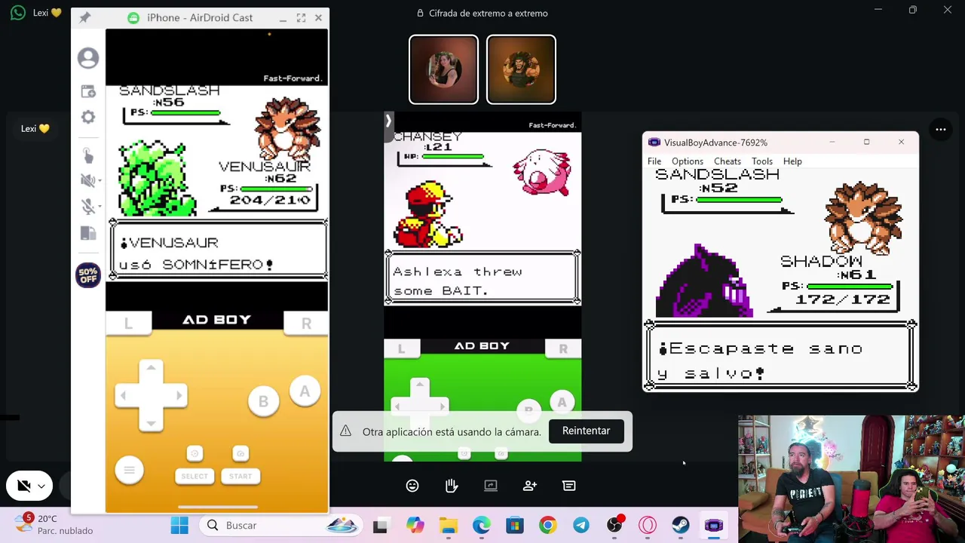
Task: Tap SELECT on the yellow emulator
Action: point(195,476)
